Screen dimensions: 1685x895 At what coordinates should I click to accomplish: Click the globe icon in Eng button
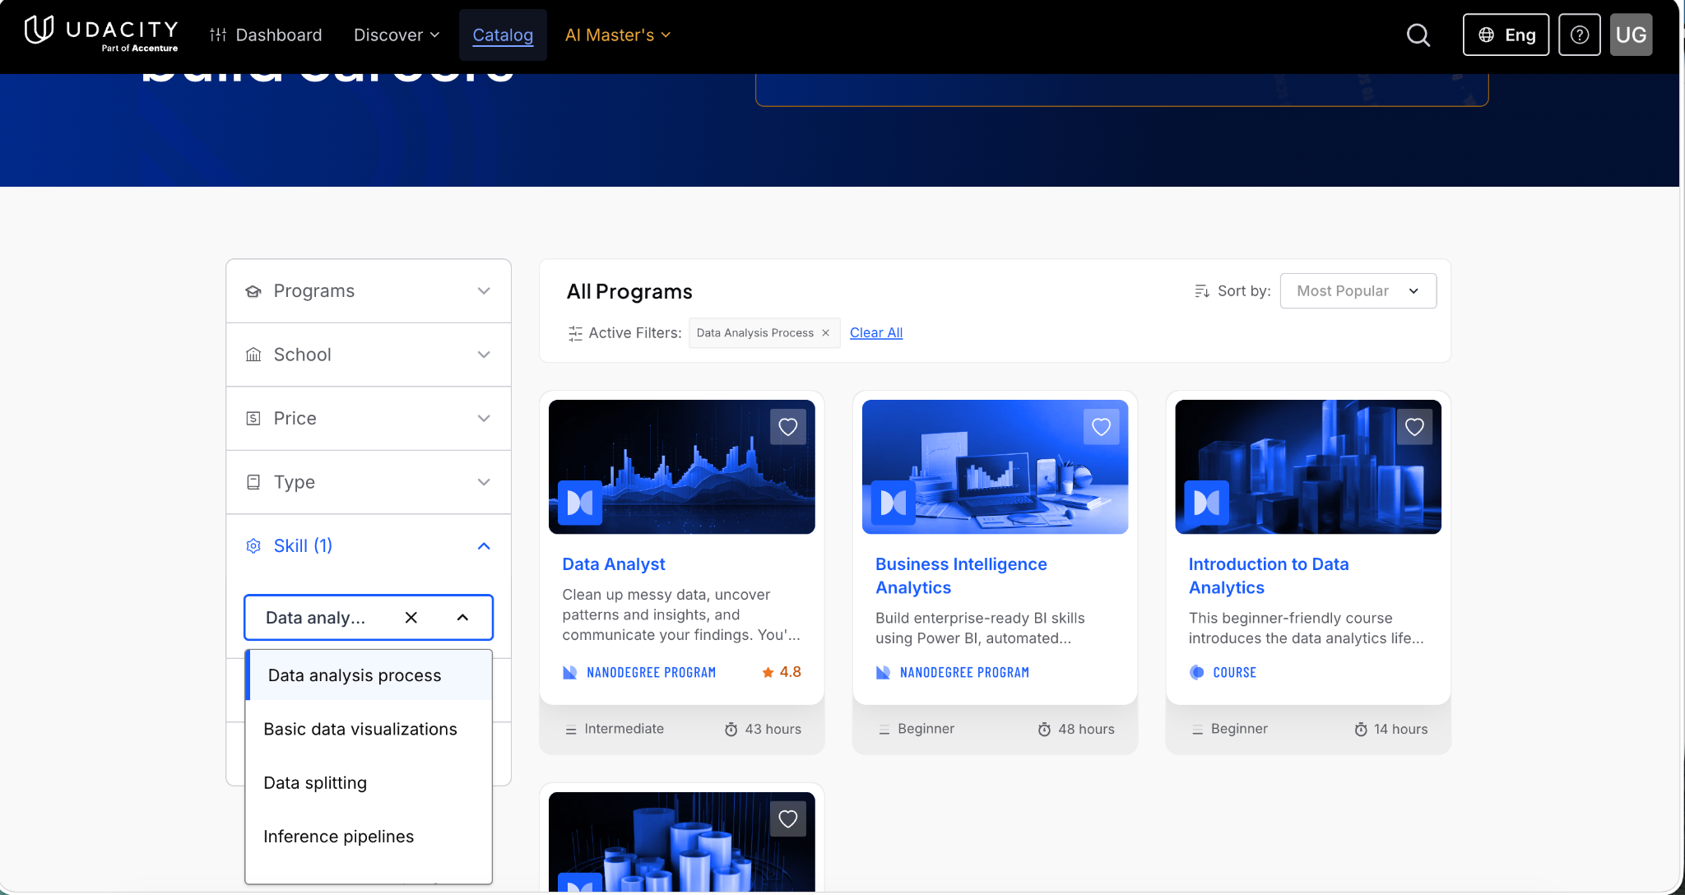(1487, 35)
